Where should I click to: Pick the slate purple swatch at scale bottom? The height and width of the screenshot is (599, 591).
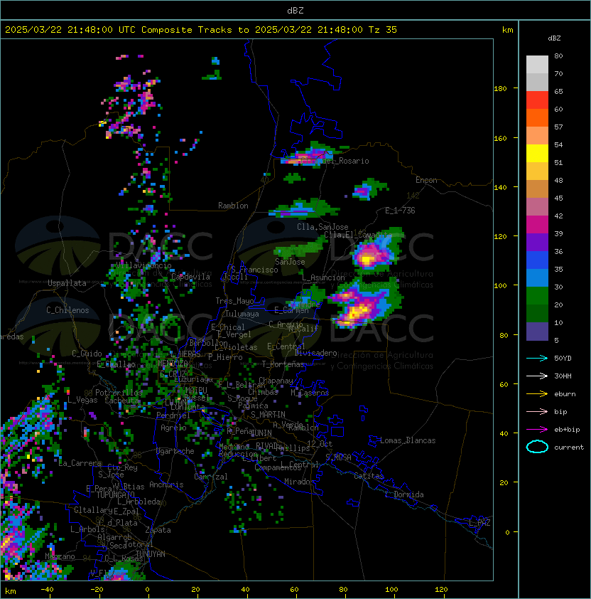pos(537,332)
